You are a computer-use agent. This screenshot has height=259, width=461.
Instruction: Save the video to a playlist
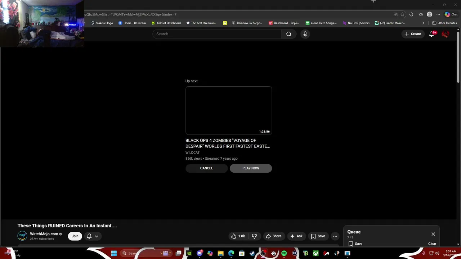318,236
